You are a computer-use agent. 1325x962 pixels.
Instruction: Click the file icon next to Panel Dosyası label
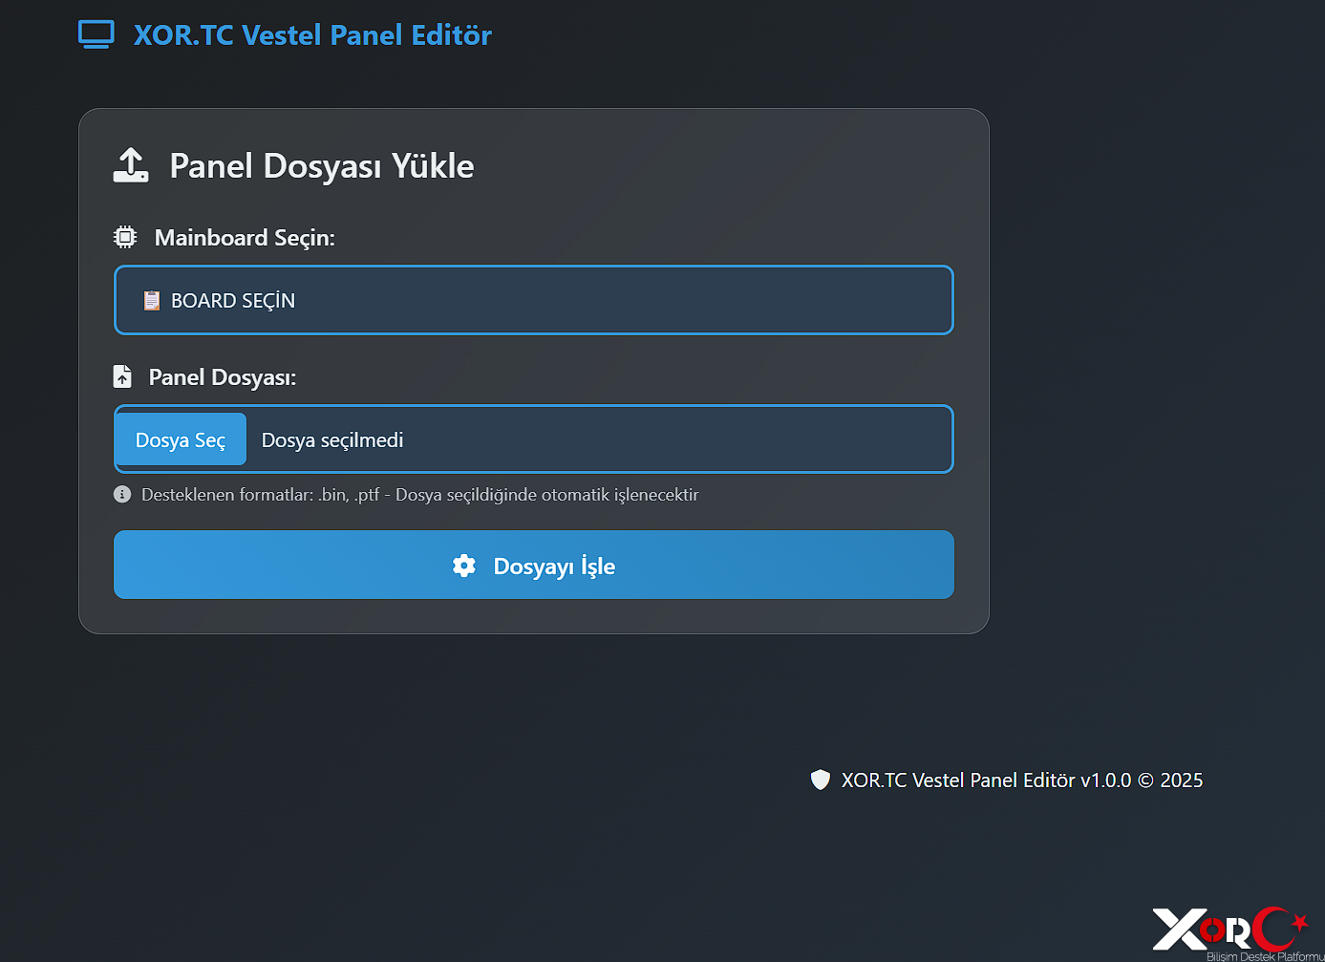coord(122,375)
